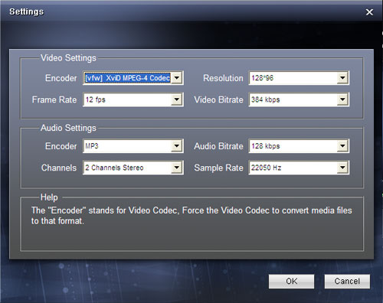Click the Encoder label in Video Settings
Screen dimensions: 383x303
61,78
